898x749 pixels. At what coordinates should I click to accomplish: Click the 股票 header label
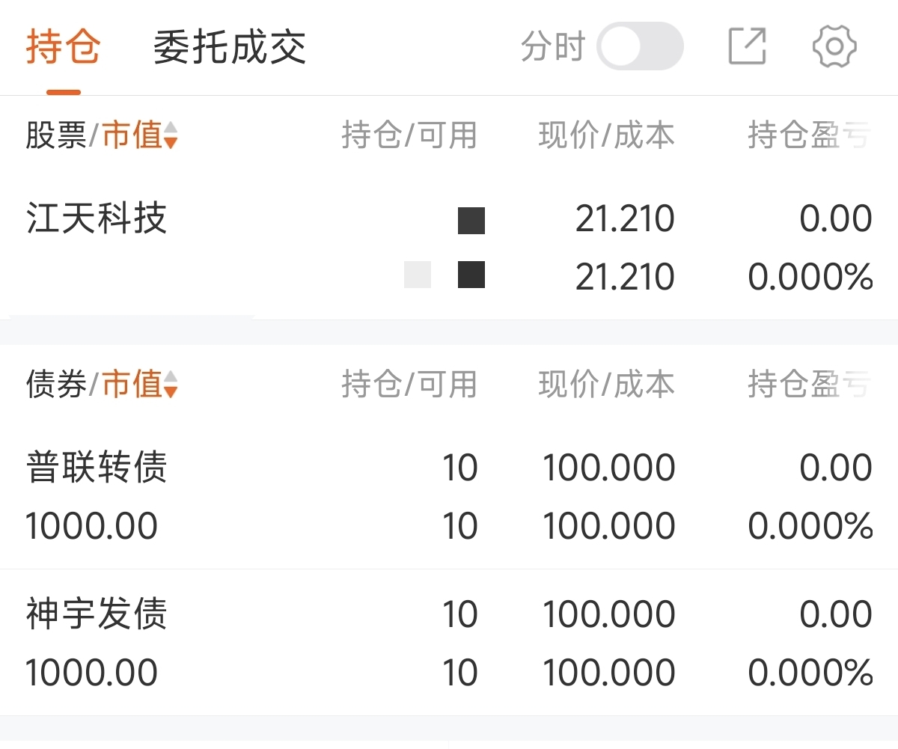[x=55, y=135]
